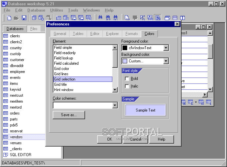Click the speech bubble toolbar icon
Image resolution: width=227 pixels, height=167 pixels.
click(135, 18)
